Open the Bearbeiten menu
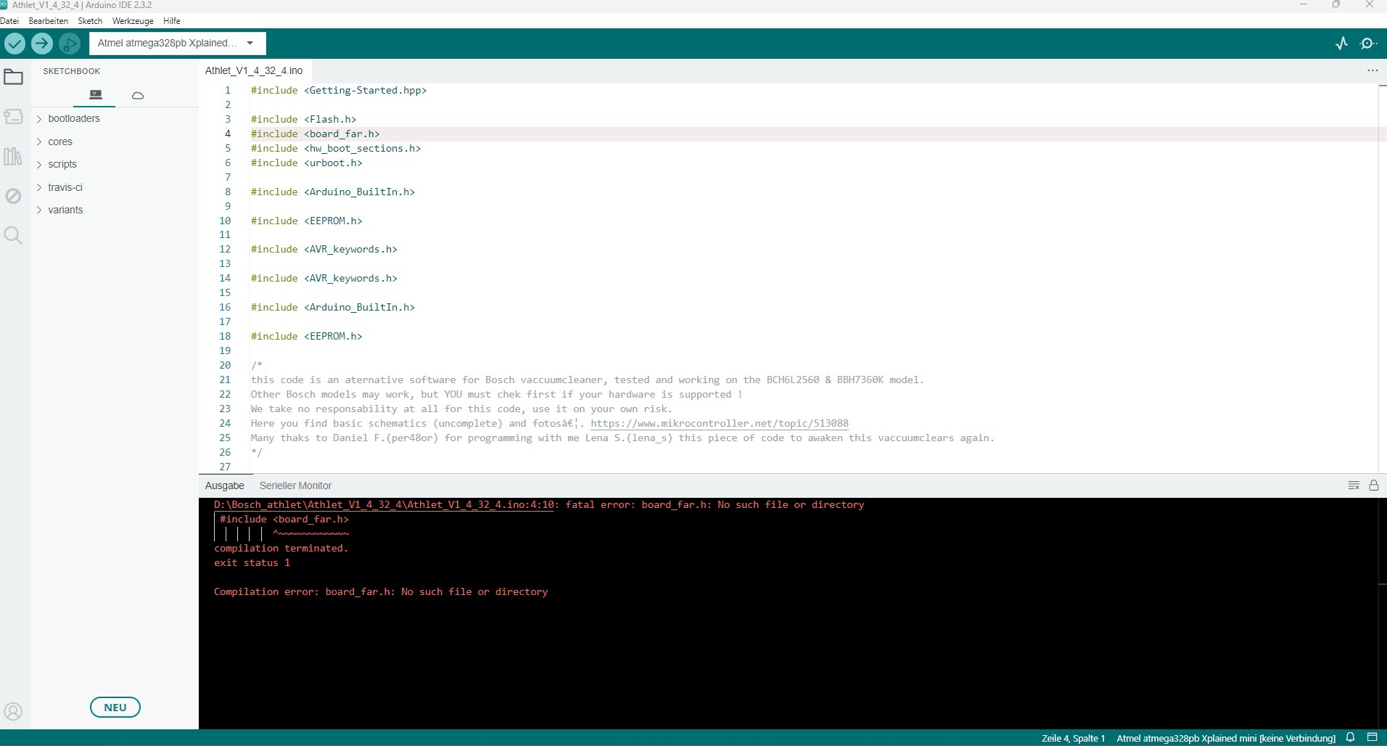Viewport: 1387px width, 746px height. (48, 21)
